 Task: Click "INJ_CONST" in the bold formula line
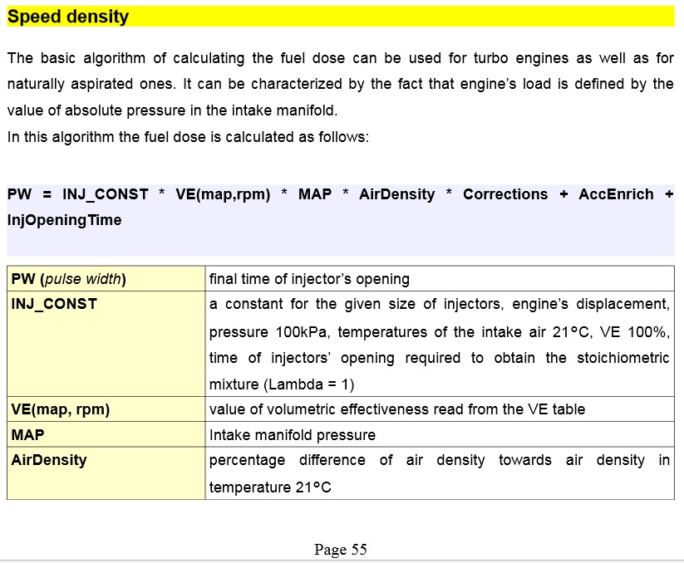click(x=106, y=194)
